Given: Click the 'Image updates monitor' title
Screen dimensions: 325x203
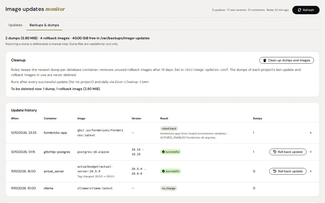Looking at the screenshot, I should point(35,9).
